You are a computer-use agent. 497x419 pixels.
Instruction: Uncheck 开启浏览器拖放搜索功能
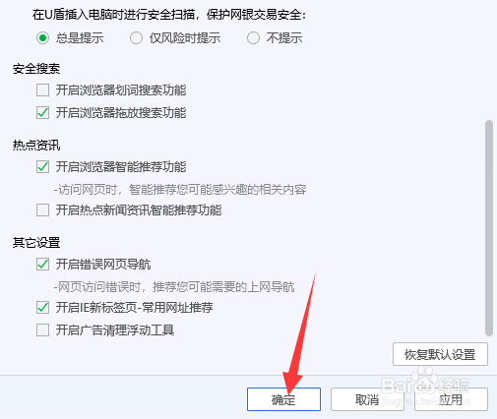point(42,112)
